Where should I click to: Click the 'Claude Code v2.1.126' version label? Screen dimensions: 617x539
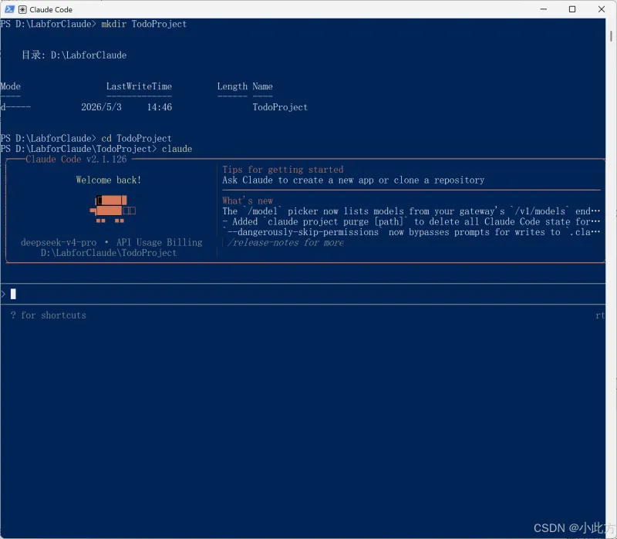coord(76,160)
